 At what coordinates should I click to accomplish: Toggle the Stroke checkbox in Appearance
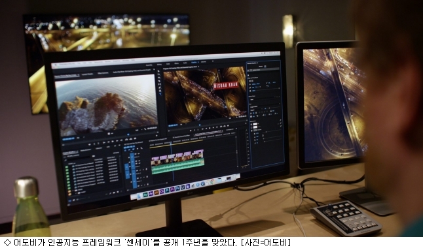(251, 127)
